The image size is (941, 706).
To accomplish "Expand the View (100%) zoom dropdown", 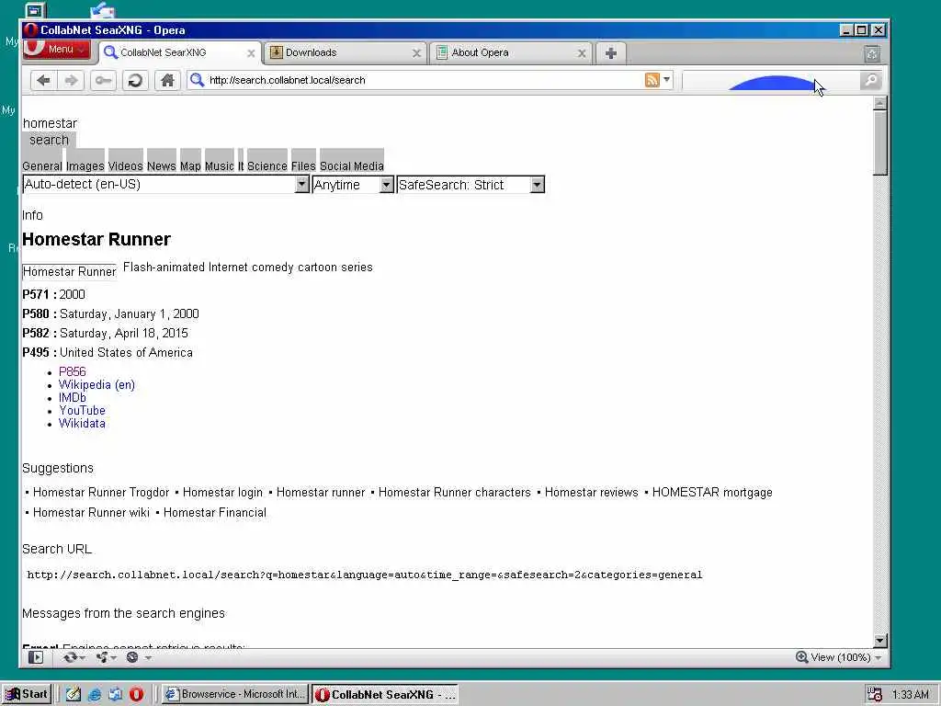I will [878, 658].
